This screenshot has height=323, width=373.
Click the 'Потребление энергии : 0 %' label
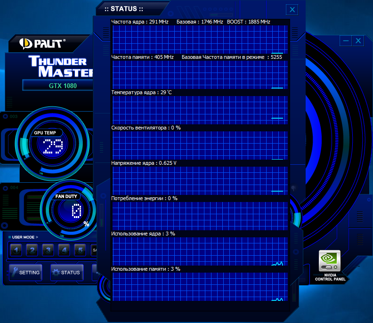[x=145, y=198]
